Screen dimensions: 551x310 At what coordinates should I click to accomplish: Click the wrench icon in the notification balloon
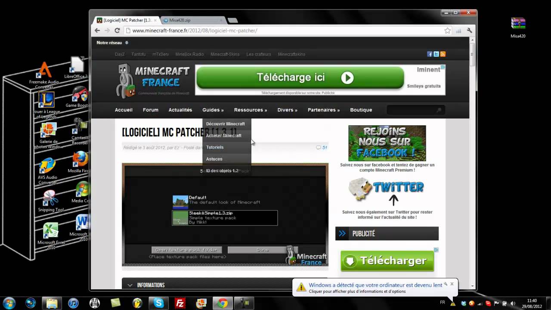click(446, 284)
